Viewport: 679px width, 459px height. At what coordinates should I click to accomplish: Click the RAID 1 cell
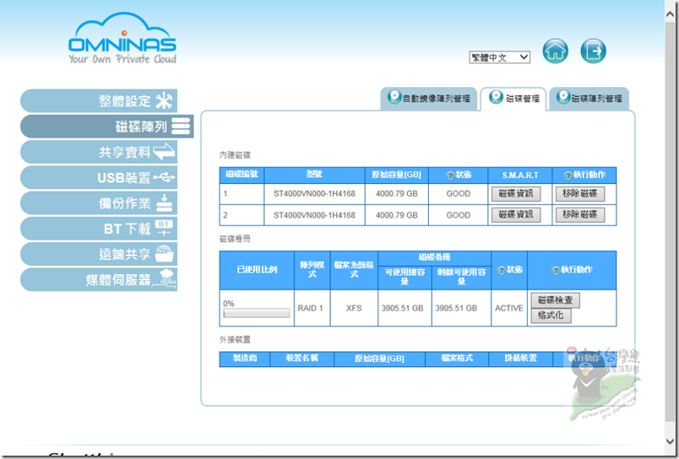point(311,308)
